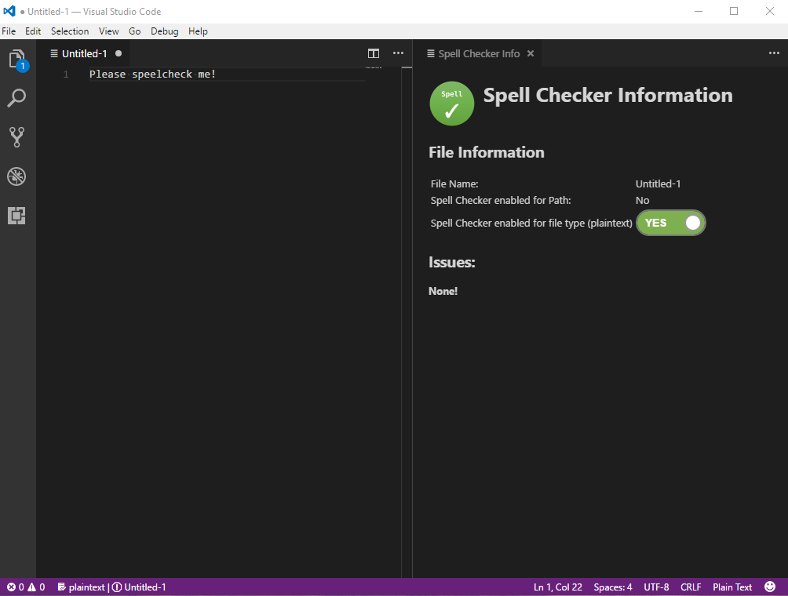Click Ln 1, Col 22 to go to line

click(558, 587)
